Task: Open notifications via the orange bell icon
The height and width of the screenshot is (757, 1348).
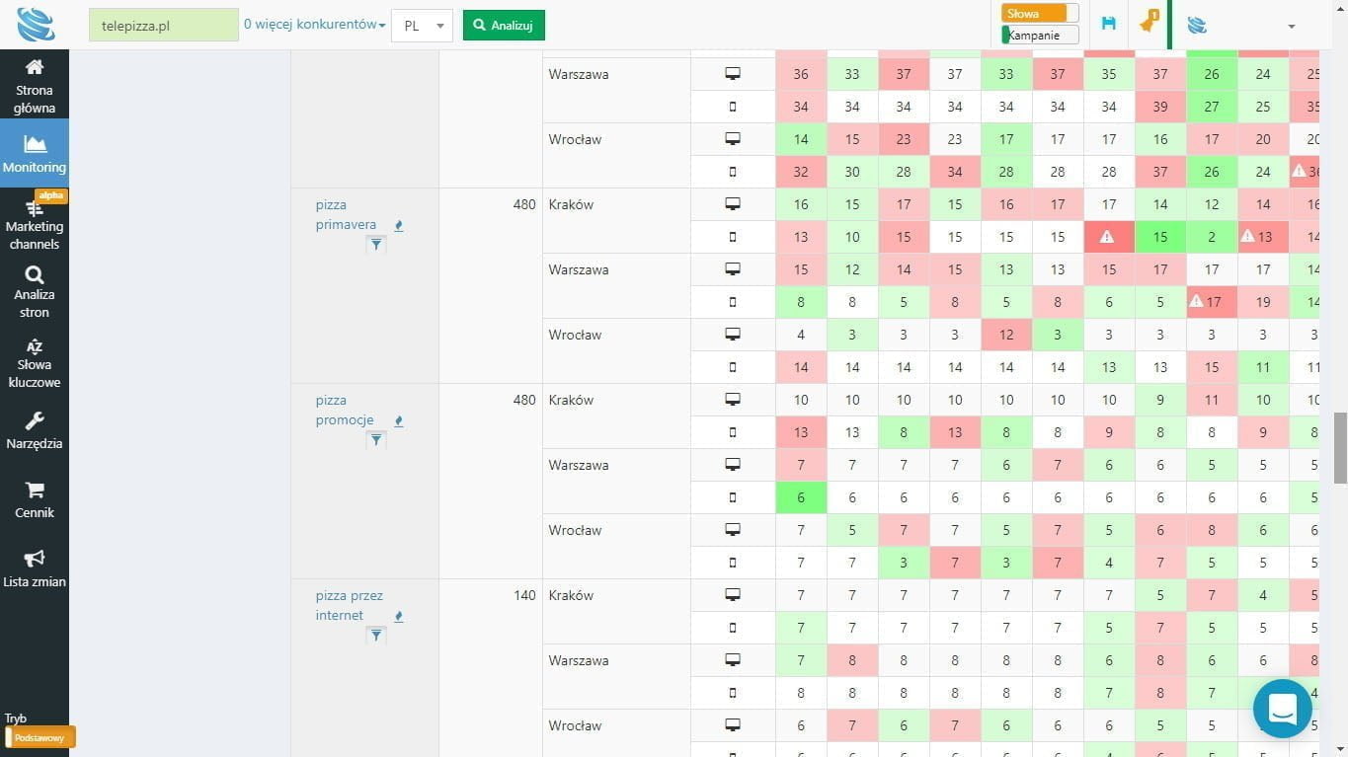Action: [1148, 24]
